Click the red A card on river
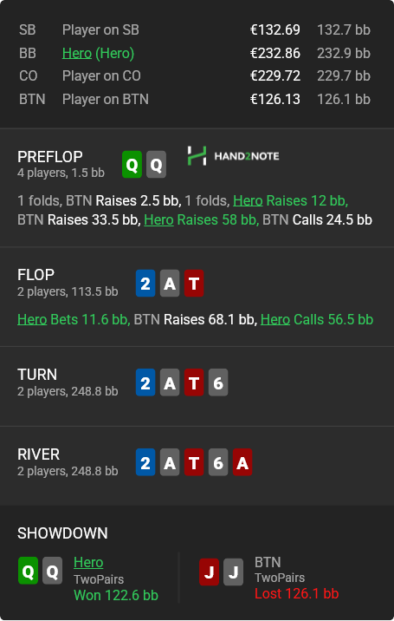 point(242,462)
